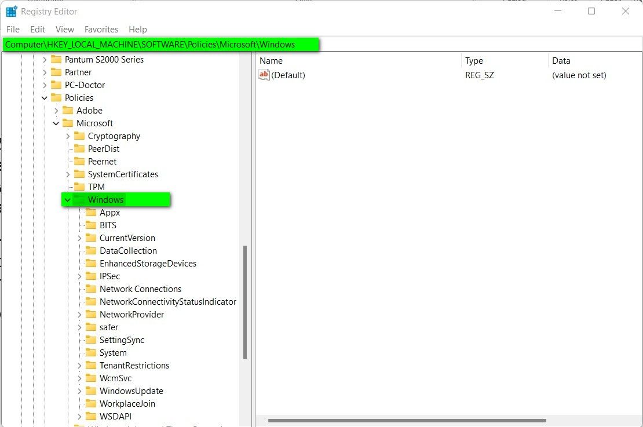The image size is (643, 427).
Task: Select the PeerDist folder icon
Action: tap(81, 148)
